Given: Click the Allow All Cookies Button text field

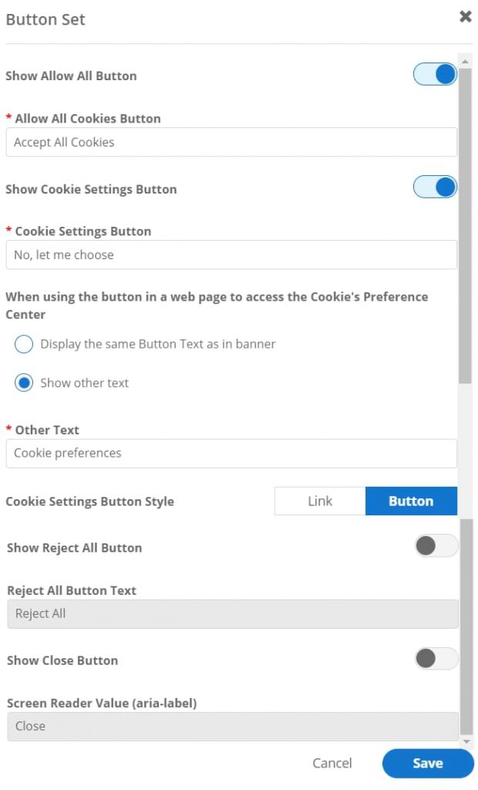Looking at the screenshot, I should [x=231, y=142].
